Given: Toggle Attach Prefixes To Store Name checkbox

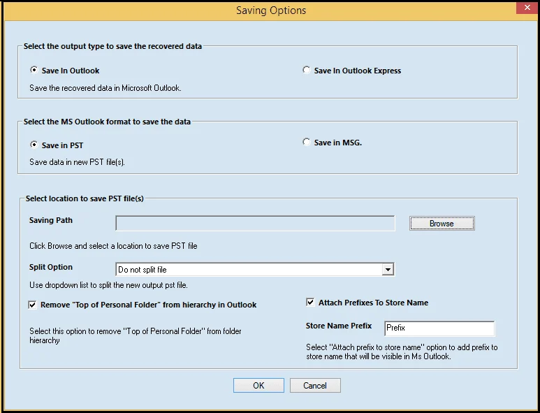Looking at the screenshot, I should [x=310, y=303].
